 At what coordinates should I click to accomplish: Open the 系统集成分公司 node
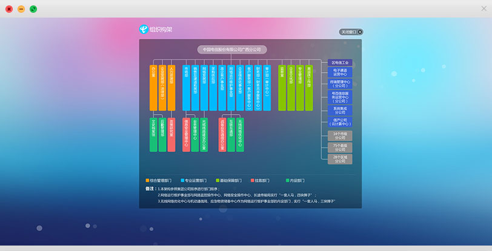340,110
